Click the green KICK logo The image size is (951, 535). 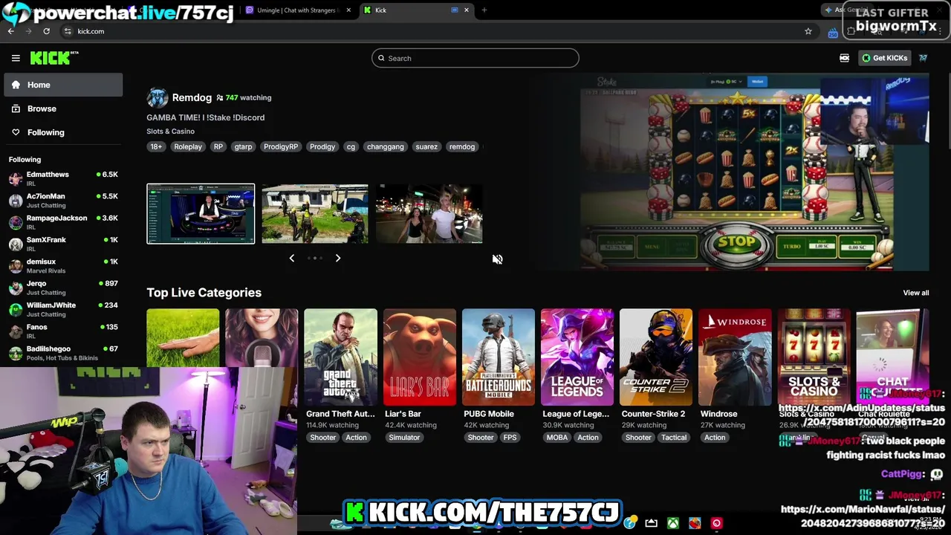pyautogui.click(x=53, y=58)
